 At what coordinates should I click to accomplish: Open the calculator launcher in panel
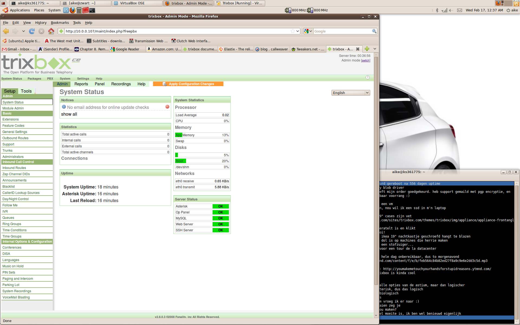[79, 10]
